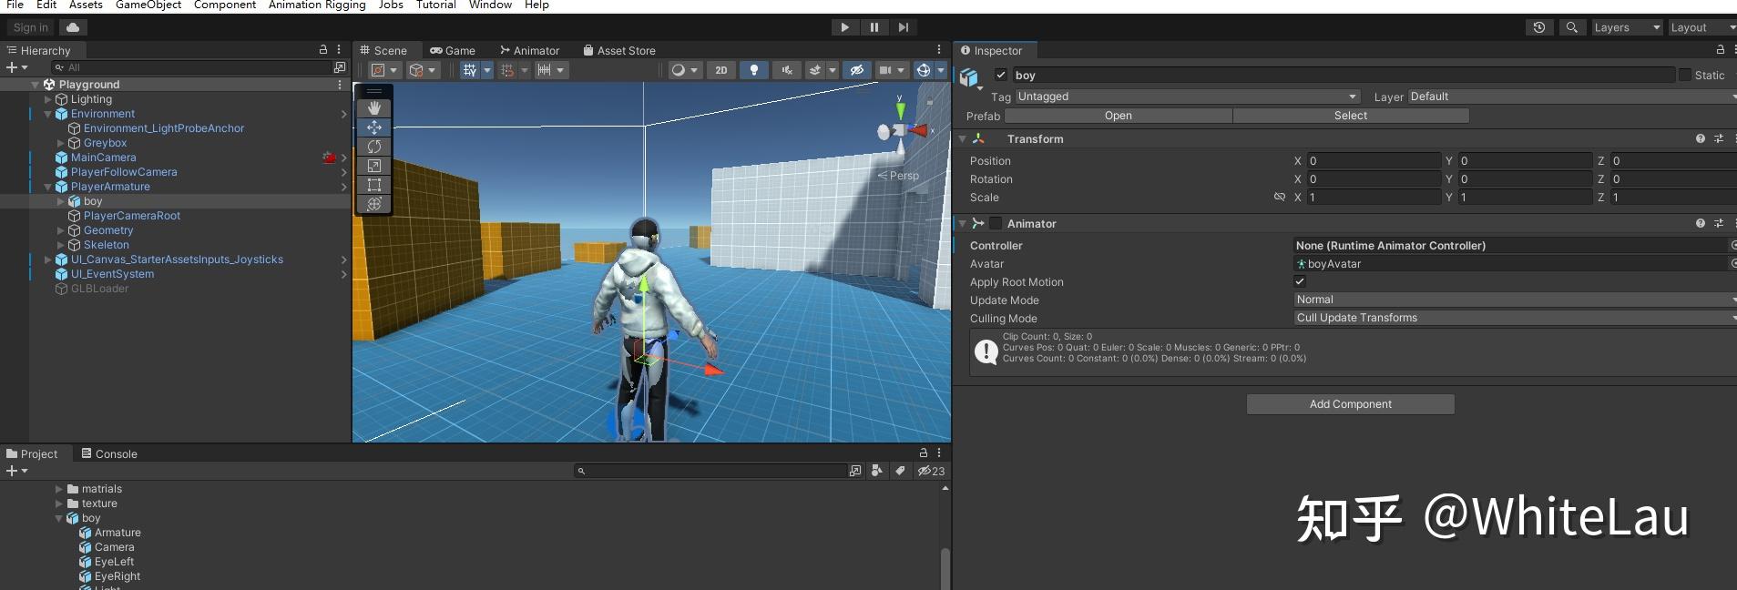Toggle scene lighting with the lightbulb icon
The image size is (1737, 590).
[753, 70]
